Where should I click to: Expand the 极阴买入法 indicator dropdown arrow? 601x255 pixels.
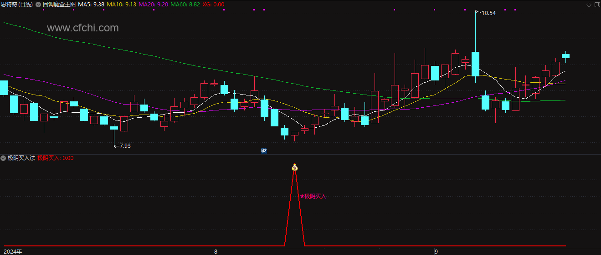coord(3,158)
